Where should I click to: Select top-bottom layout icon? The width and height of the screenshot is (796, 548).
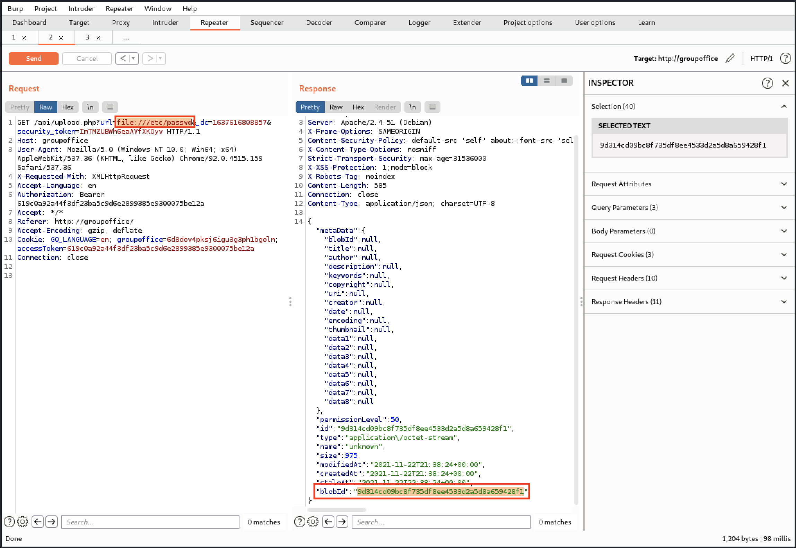point(546,81)
